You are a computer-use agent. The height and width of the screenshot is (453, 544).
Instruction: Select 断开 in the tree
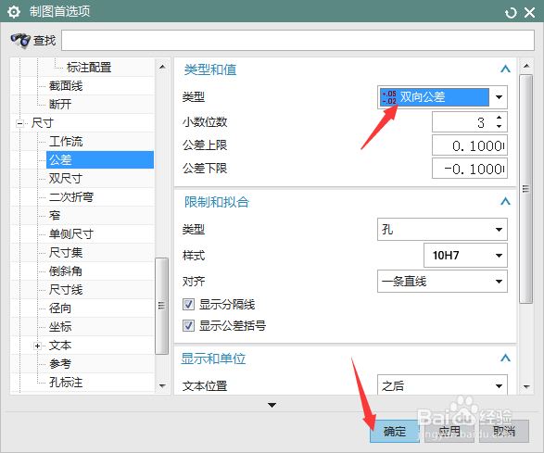pos(60,104)
